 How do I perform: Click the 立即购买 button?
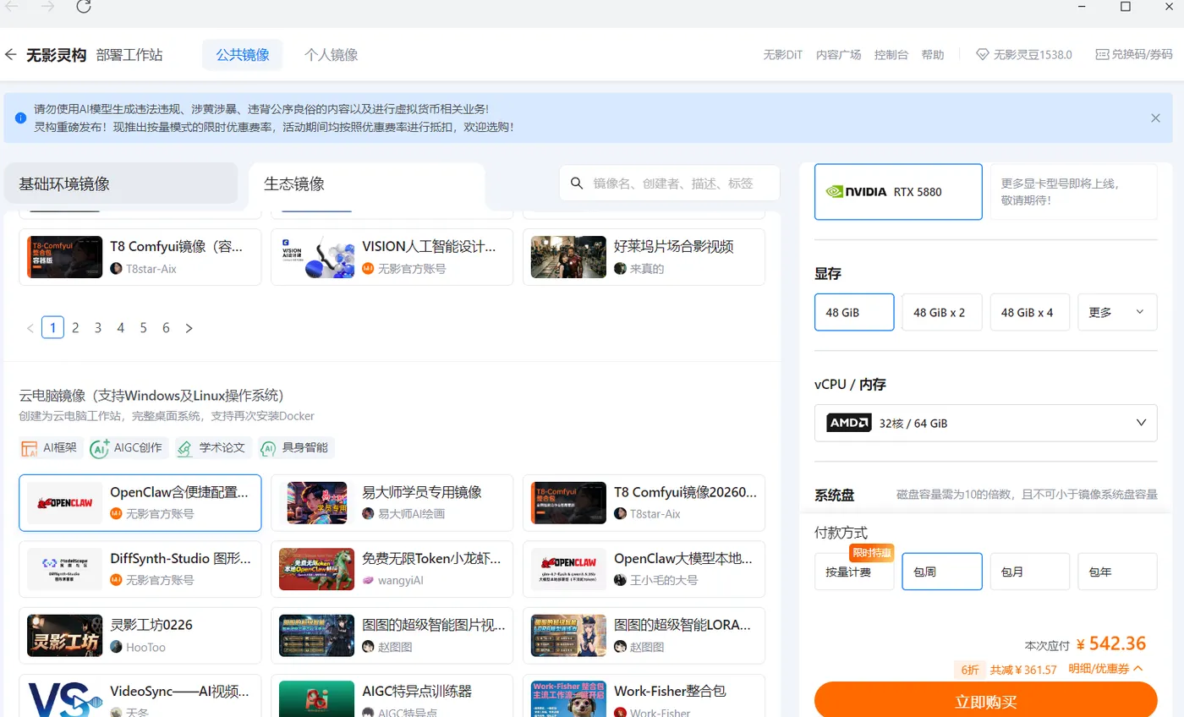pos(985,702)
